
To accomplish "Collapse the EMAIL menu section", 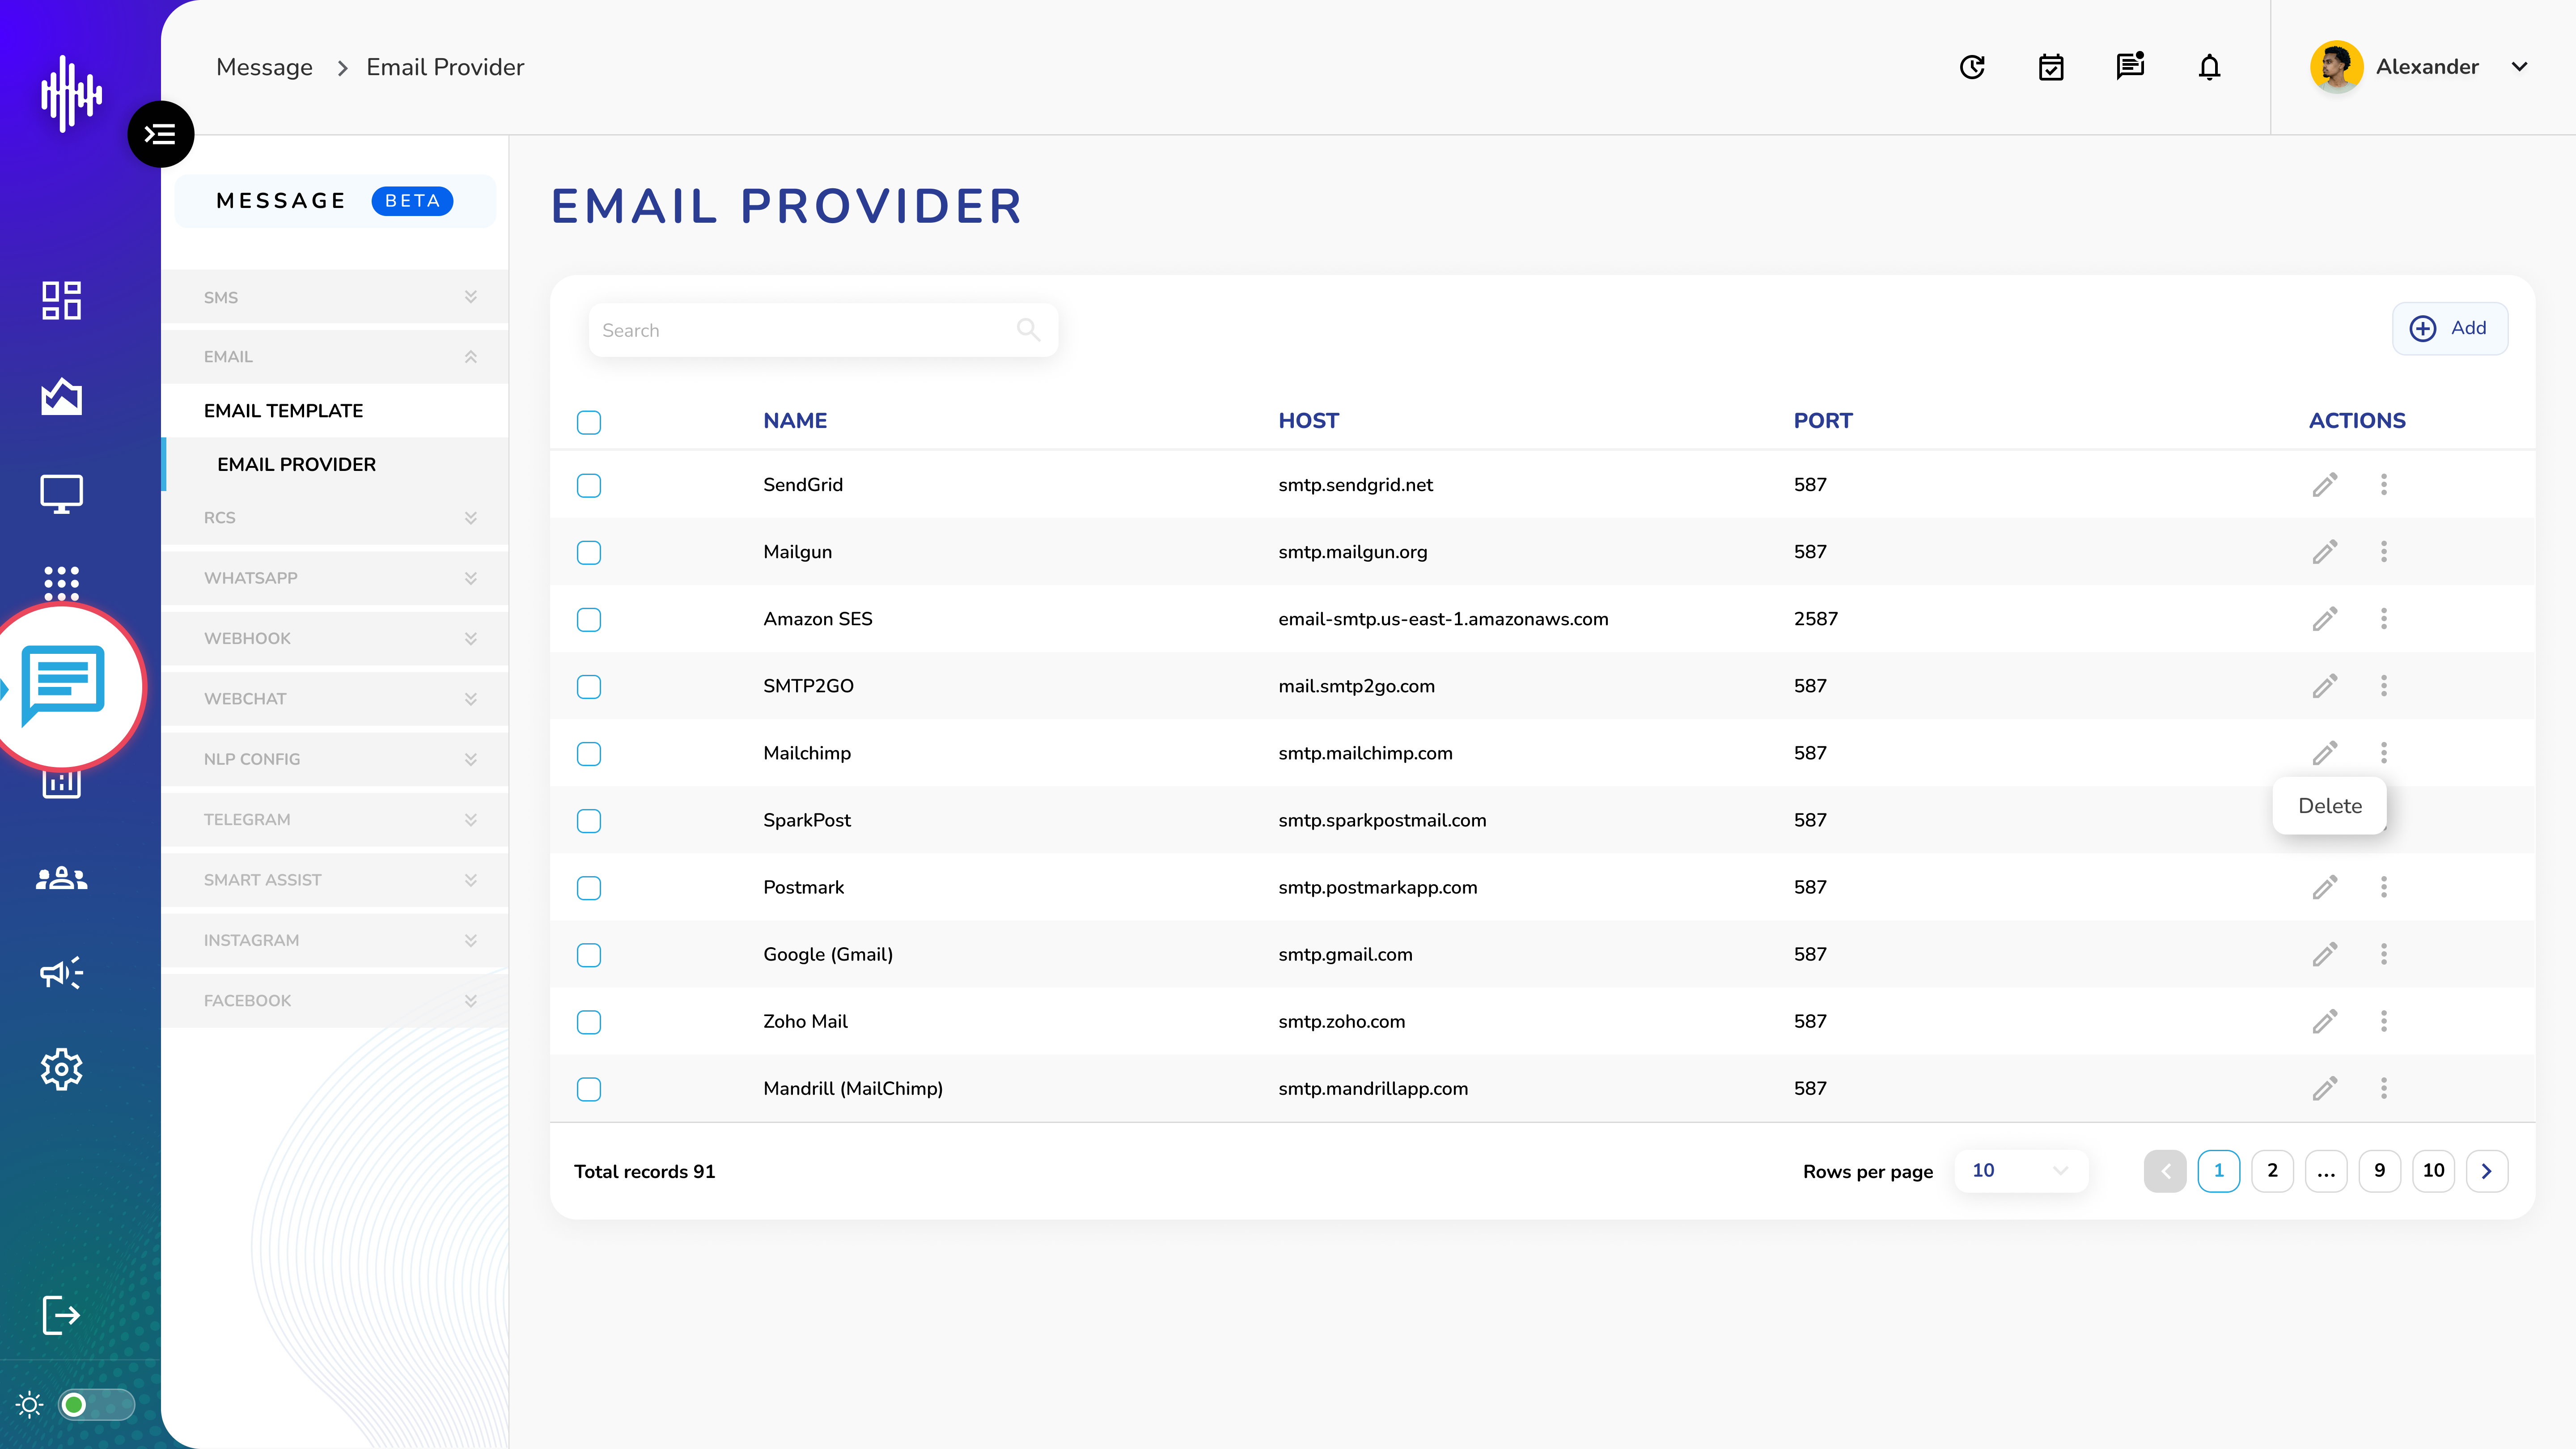I will pos(335,356).
